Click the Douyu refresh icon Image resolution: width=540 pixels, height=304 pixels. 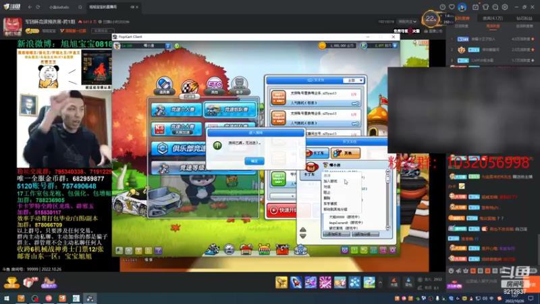tap(38, 7)
